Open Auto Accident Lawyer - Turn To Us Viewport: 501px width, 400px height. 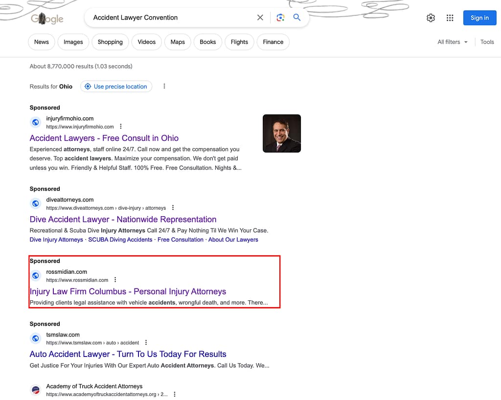(128, 355)
